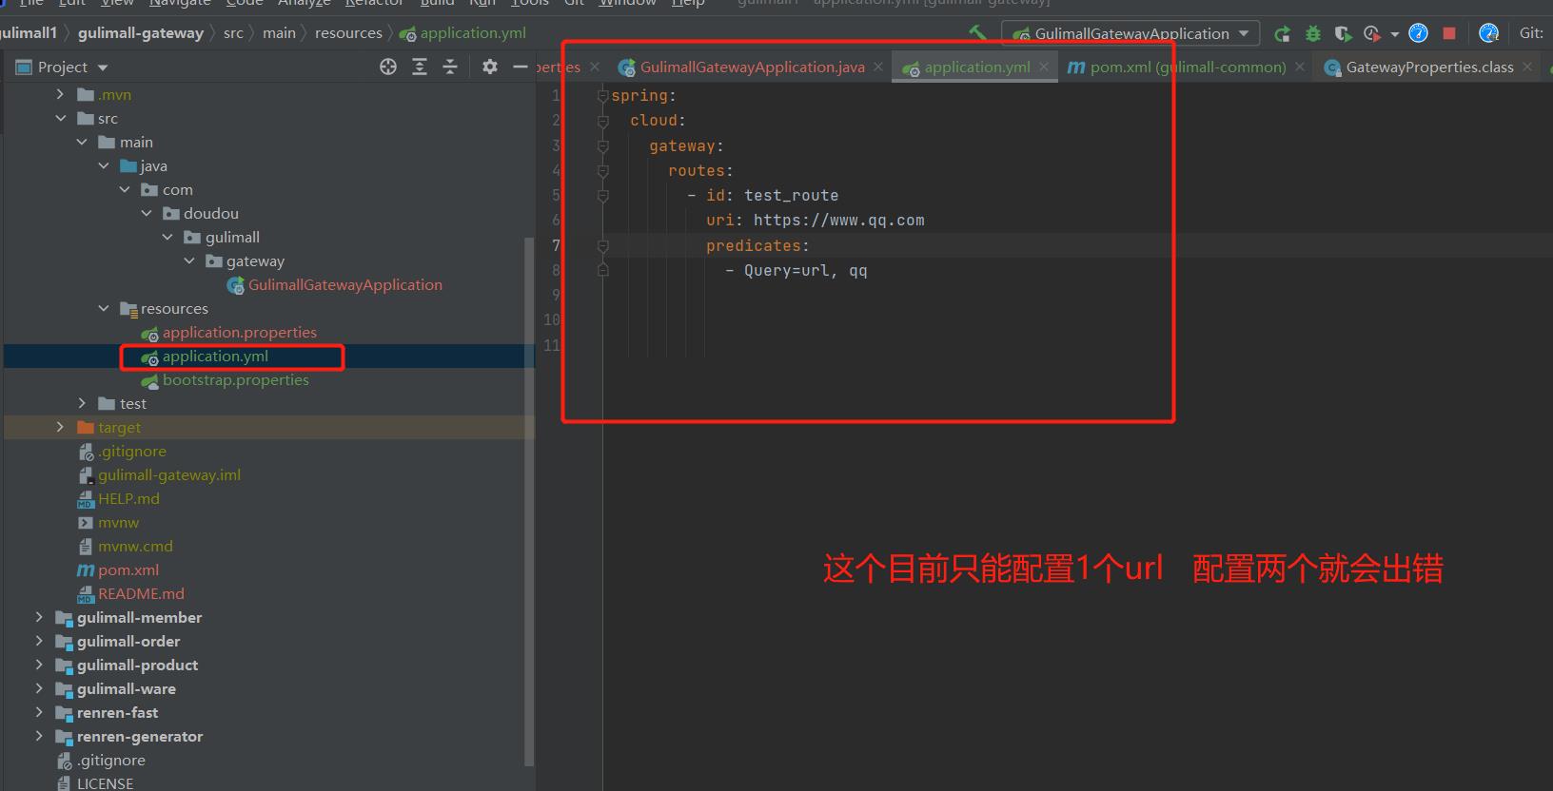Click the src breadcrumb
The height and width of the screenshot is (791, 1553).
(233, 33)
